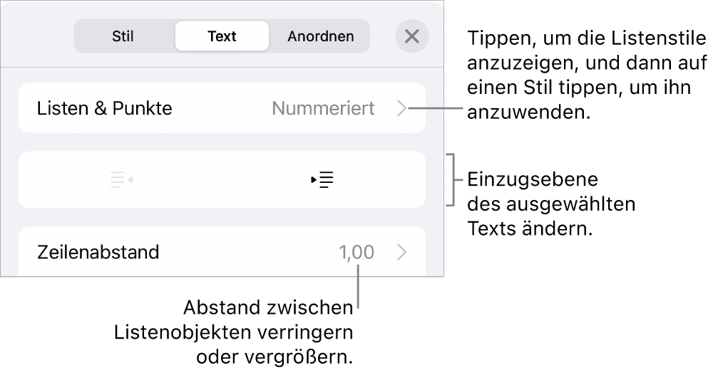Open the Anordnen tab
Screen dimensions: 713x375
[x=320, y=36]
